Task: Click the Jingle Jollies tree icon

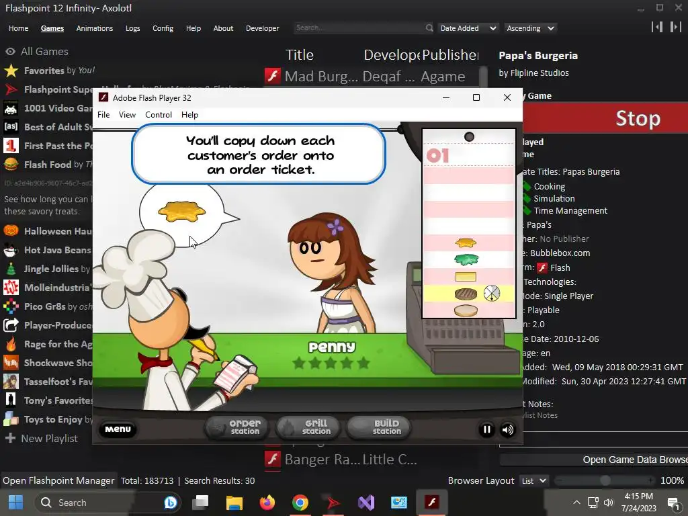Action: [x=11, y=269]
